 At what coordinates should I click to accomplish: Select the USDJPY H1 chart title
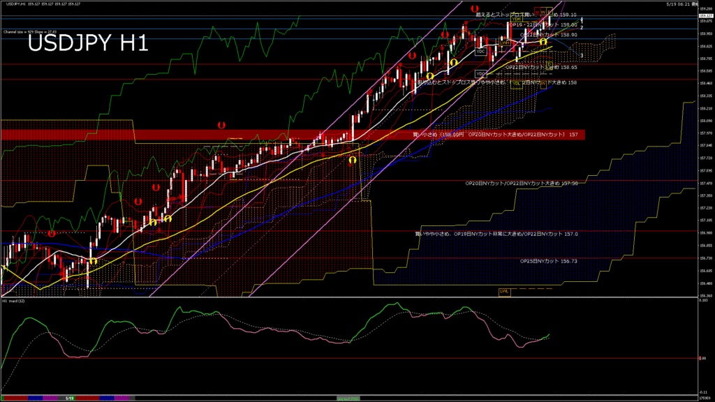click(88, 43)
